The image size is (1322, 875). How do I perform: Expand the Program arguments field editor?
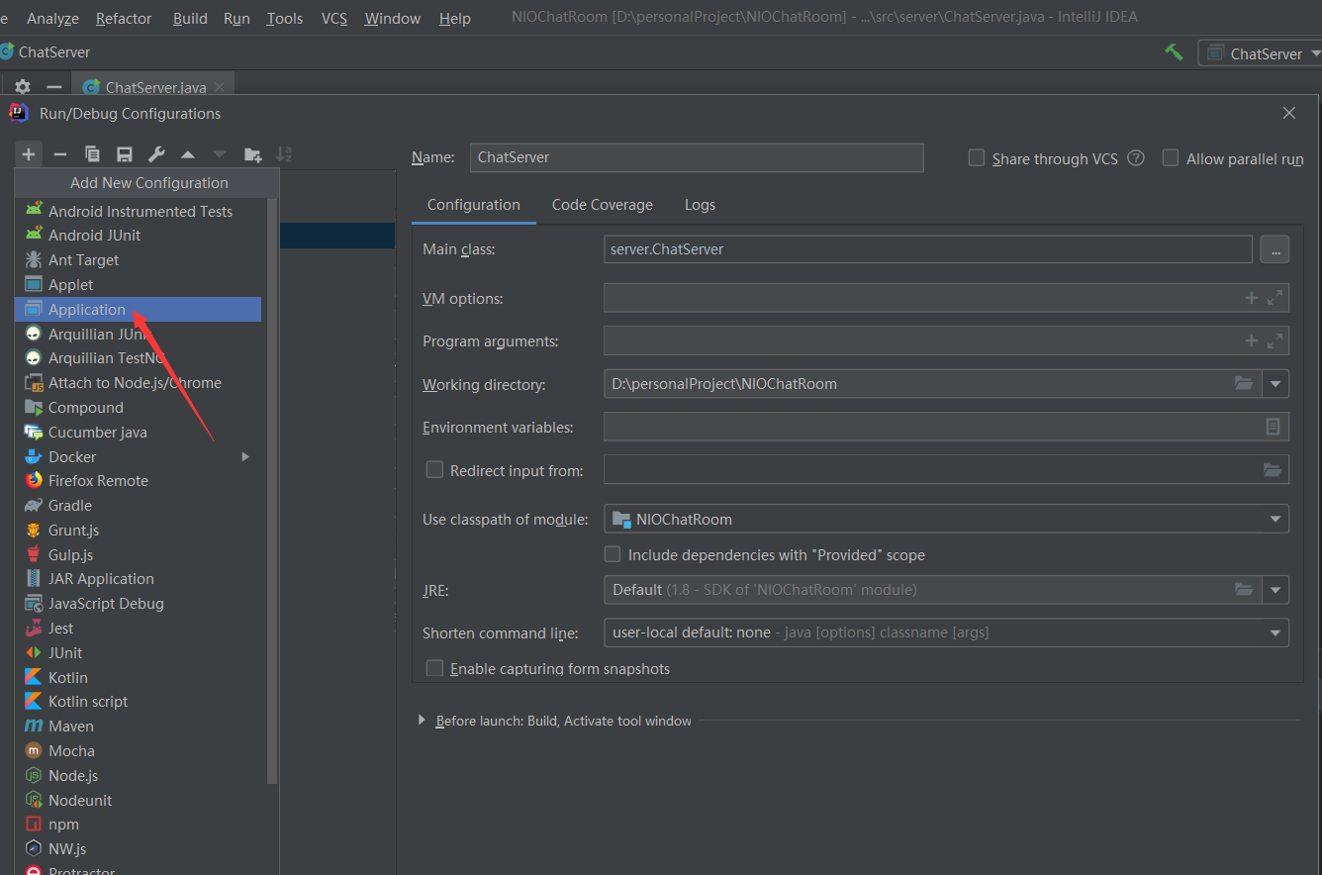tap(1275, 340)
